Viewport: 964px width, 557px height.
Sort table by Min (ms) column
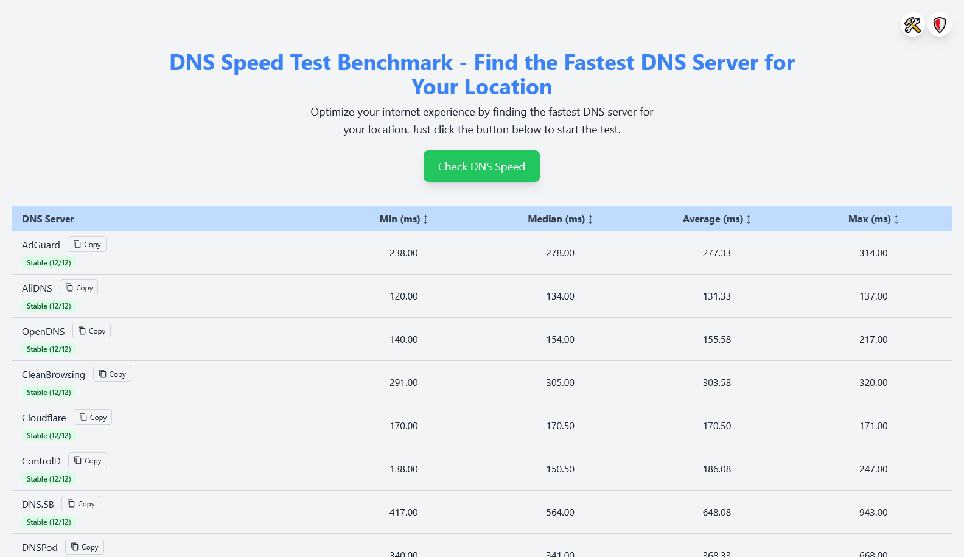(403, 219)
